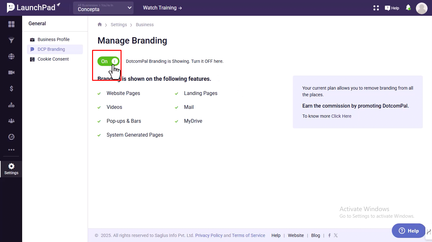Open the Privacy Policy link
432x242 pixels.
209,235
